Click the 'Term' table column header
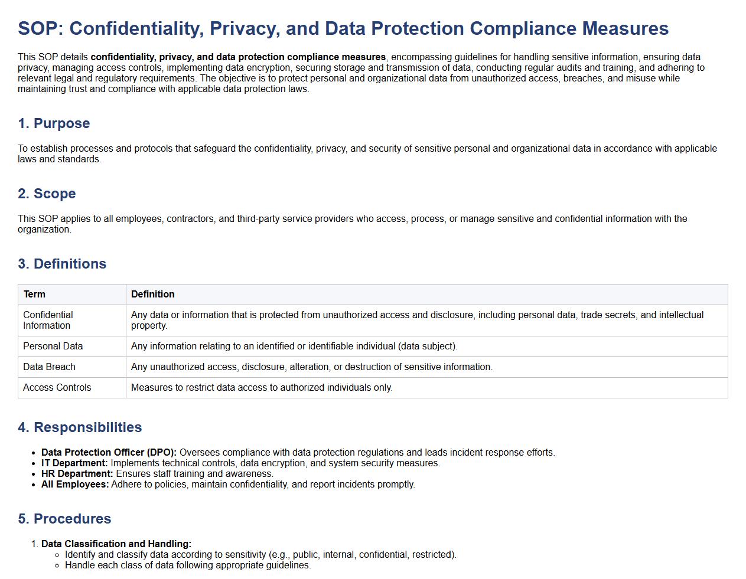 34,294
